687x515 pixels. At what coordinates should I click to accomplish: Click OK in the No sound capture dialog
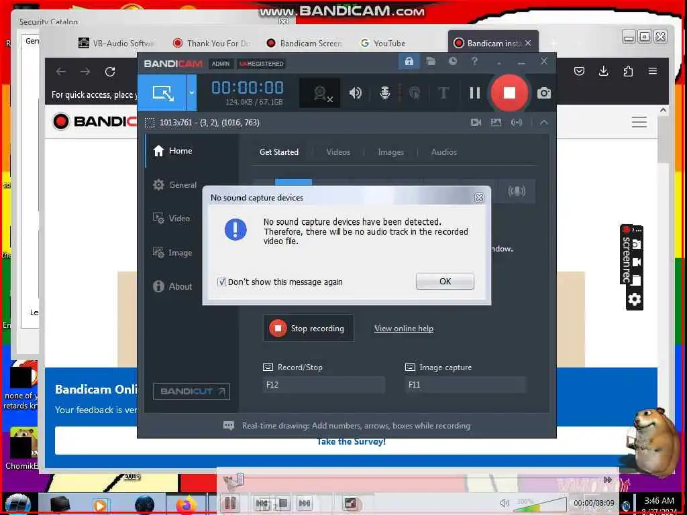coord(445,281)
